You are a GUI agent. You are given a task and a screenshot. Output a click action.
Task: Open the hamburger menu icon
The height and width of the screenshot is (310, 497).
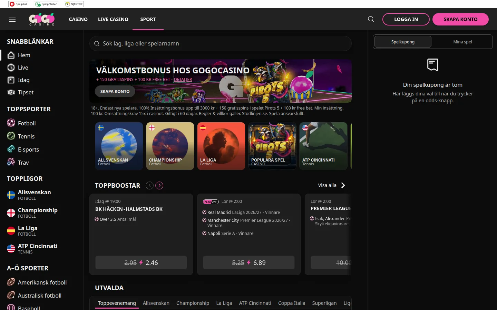(x=12, y=19)
